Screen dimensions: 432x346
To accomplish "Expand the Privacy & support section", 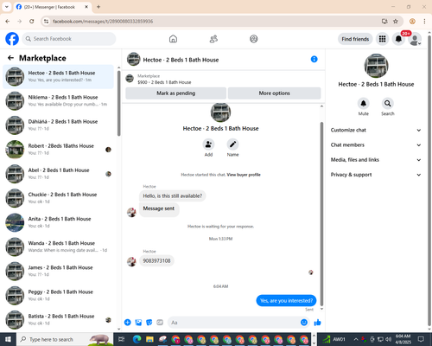I will tap(376, 175).
